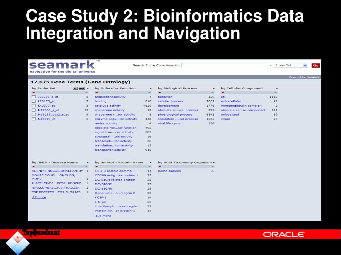The image size is (341, 255).
Task: Open the signal tran...cer activity link
Action: tap(114, 132)
